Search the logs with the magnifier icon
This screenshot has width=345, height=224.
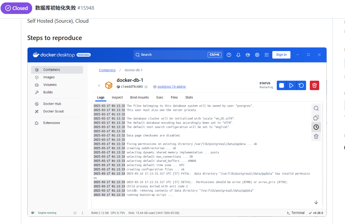[x=316, y=108]
